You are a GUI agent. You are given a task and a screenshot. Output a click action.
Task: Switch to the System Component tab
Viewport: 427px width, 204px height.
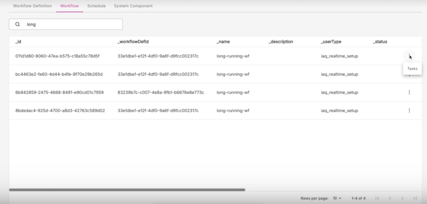[x=133, y=6]
